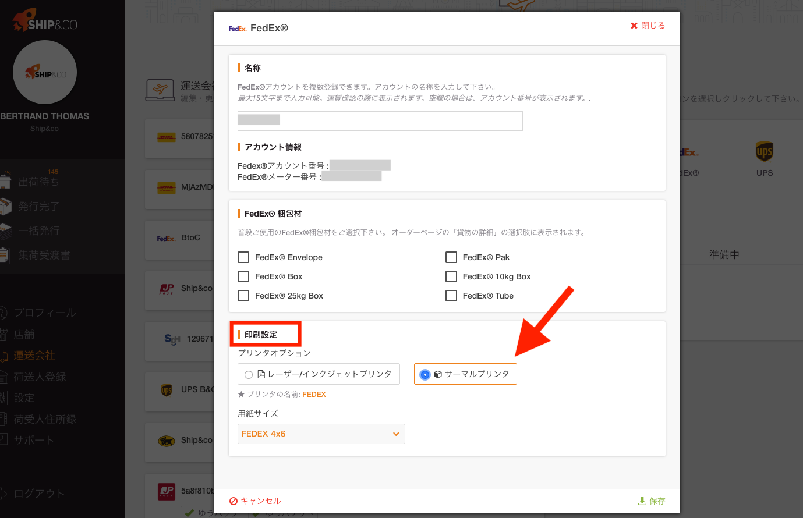
Task: Tick the FedEx® Pak checkbox
Action: pyautogui.click(x=451, y=257)
